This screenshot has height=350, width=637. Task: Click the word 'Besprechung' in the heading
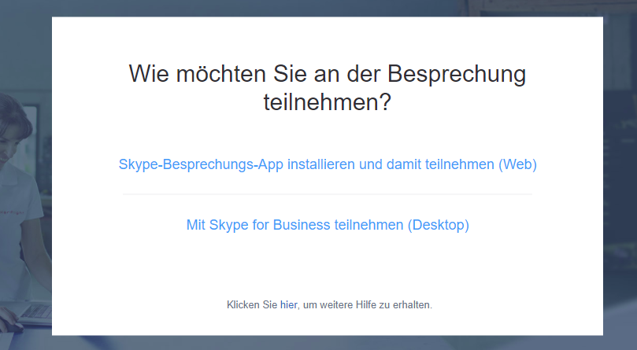tap(457, 74)
